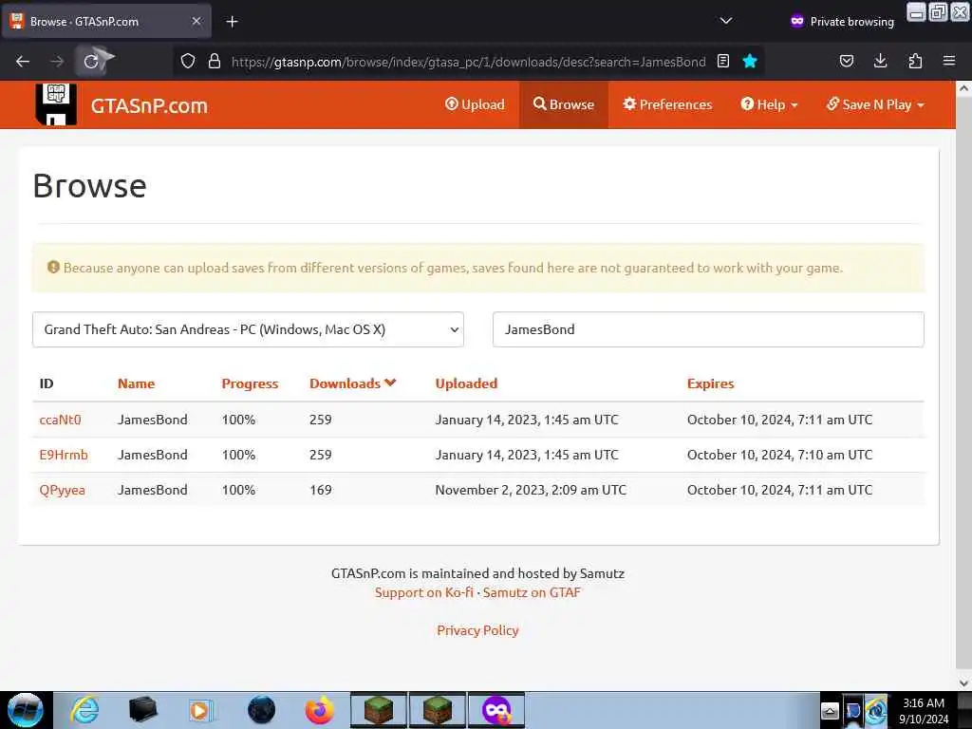
Task: Reload the current page
Action: [x=91, y=62]
